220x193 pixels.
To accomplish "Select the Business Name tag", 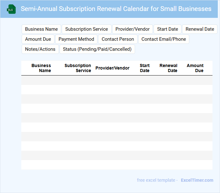I will click(41, 29).
